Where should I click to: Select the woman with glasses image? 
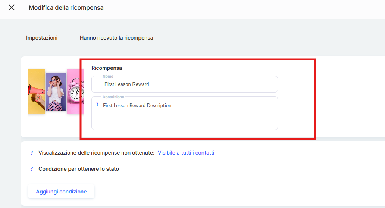[x=56, y=92]
